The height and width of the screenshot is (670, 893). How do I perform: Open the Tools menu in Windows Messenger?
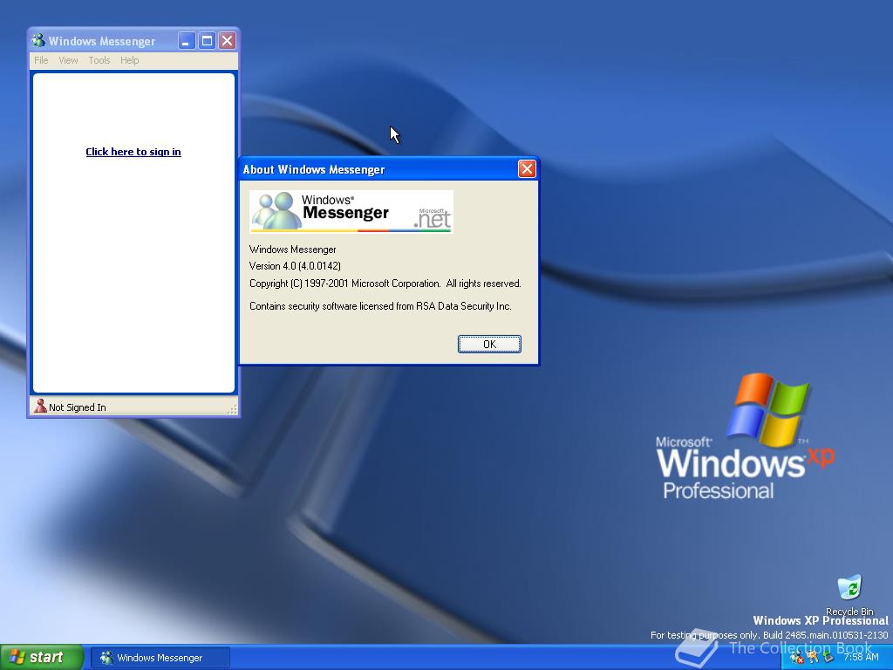(x=99, y=60)
